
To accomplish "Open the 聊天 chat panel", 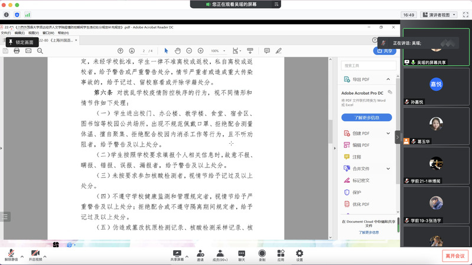I will click(x=242, y=256).
